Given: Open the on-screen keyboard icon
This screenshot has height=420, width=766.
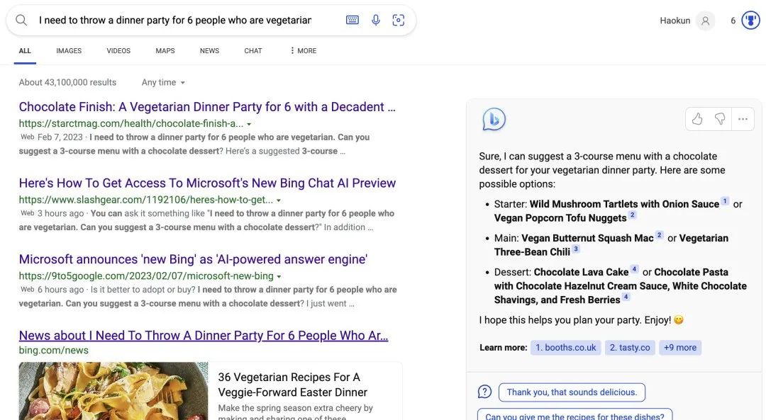Looking at the screenshot, I should coord(353,20).
